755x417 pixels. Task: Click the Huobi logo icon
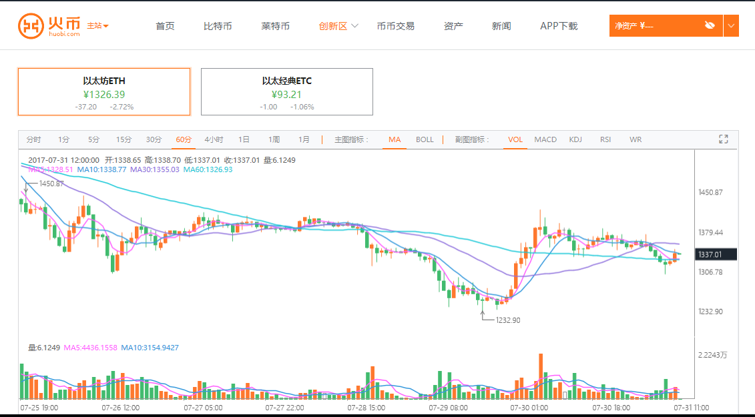(30, 26)
